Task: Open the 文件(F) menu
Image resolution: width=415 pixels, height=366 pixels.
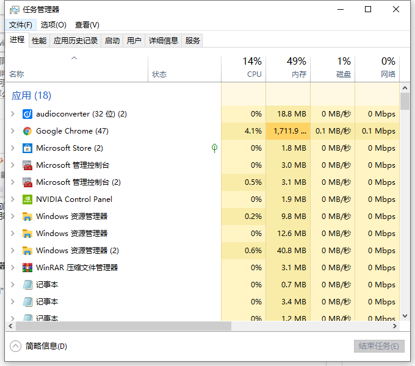Action: [x=21, y=25]
